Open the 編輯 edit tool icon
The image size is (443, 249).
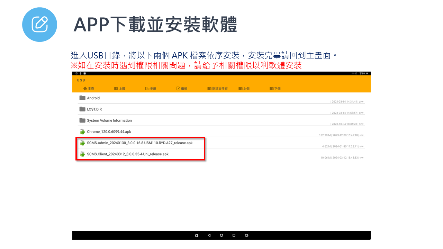tap(178, 89)
